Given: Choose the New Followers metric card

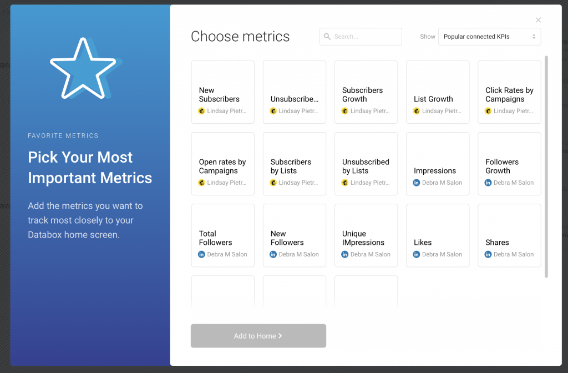Looking at the screenshot, I should tap(295, 235).
